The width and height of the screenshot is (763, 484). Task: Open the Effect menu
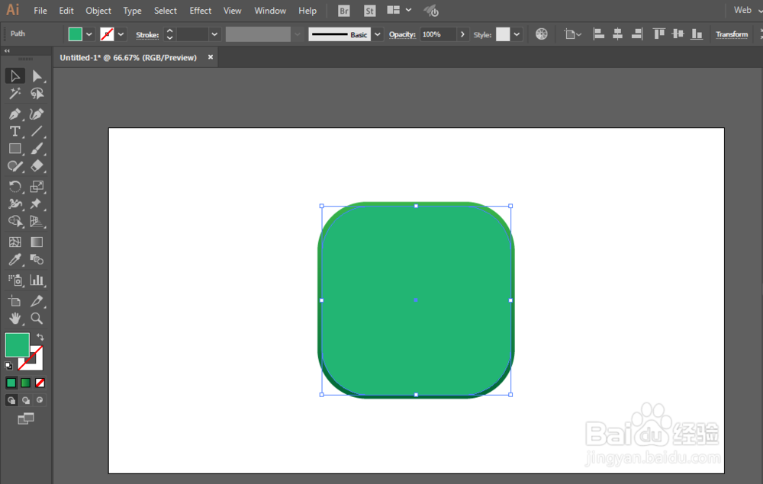point(201,11)
